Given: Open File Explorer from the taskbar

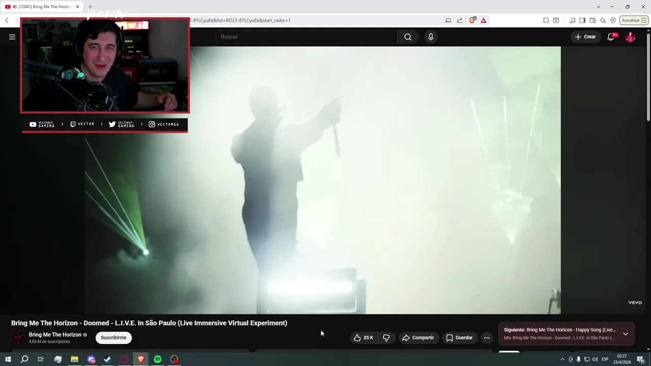Looking at the screenshot, I should pos(74,359).
